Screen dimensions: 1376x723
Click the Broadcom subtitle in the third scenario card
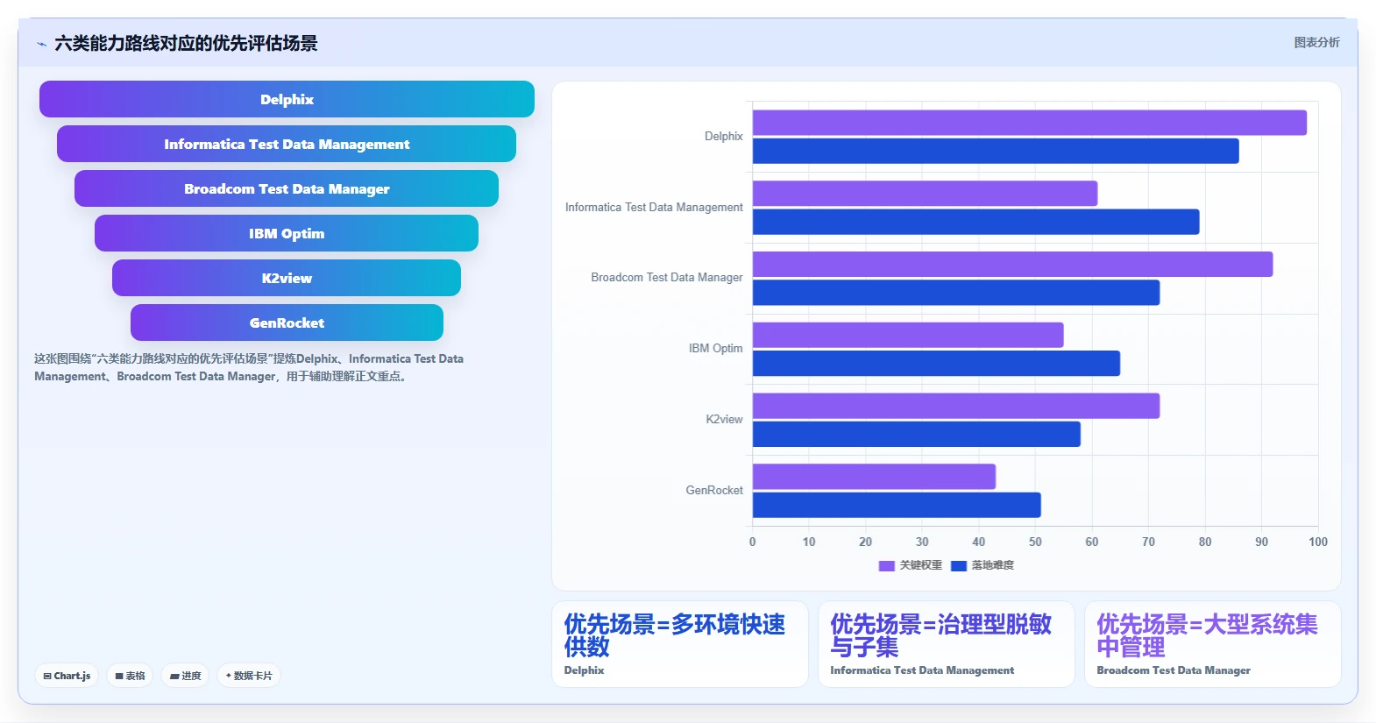[1174, 670]
